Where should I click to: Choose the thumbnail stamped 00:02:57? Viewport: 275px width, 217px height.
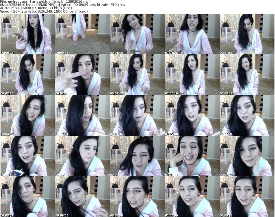click(x=137, y=75)
